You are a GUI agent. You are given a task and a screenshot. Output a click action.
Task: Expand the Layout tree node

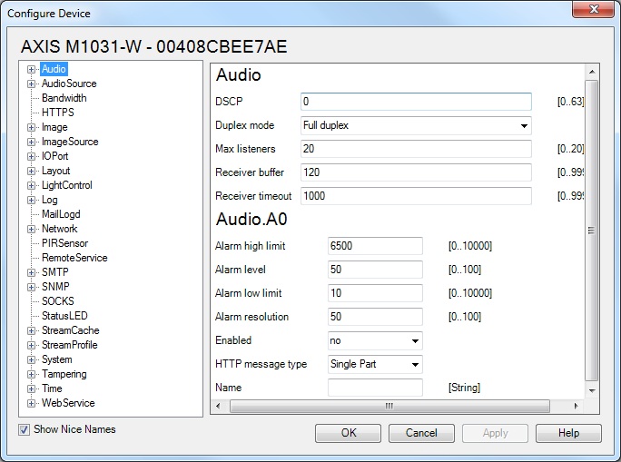[31, 171]
